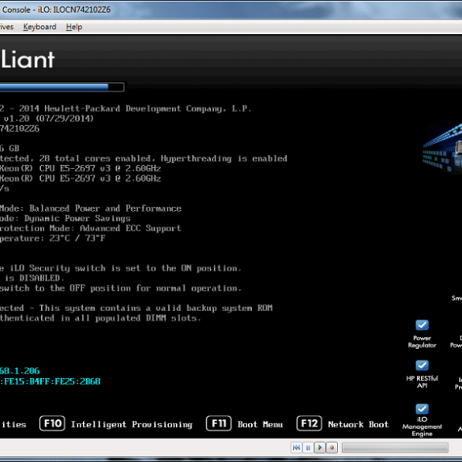Click the Hewlett-Packard Development Company copyright line
The width and height of the screenshot is (462, 462).
(x=126, y=109)
